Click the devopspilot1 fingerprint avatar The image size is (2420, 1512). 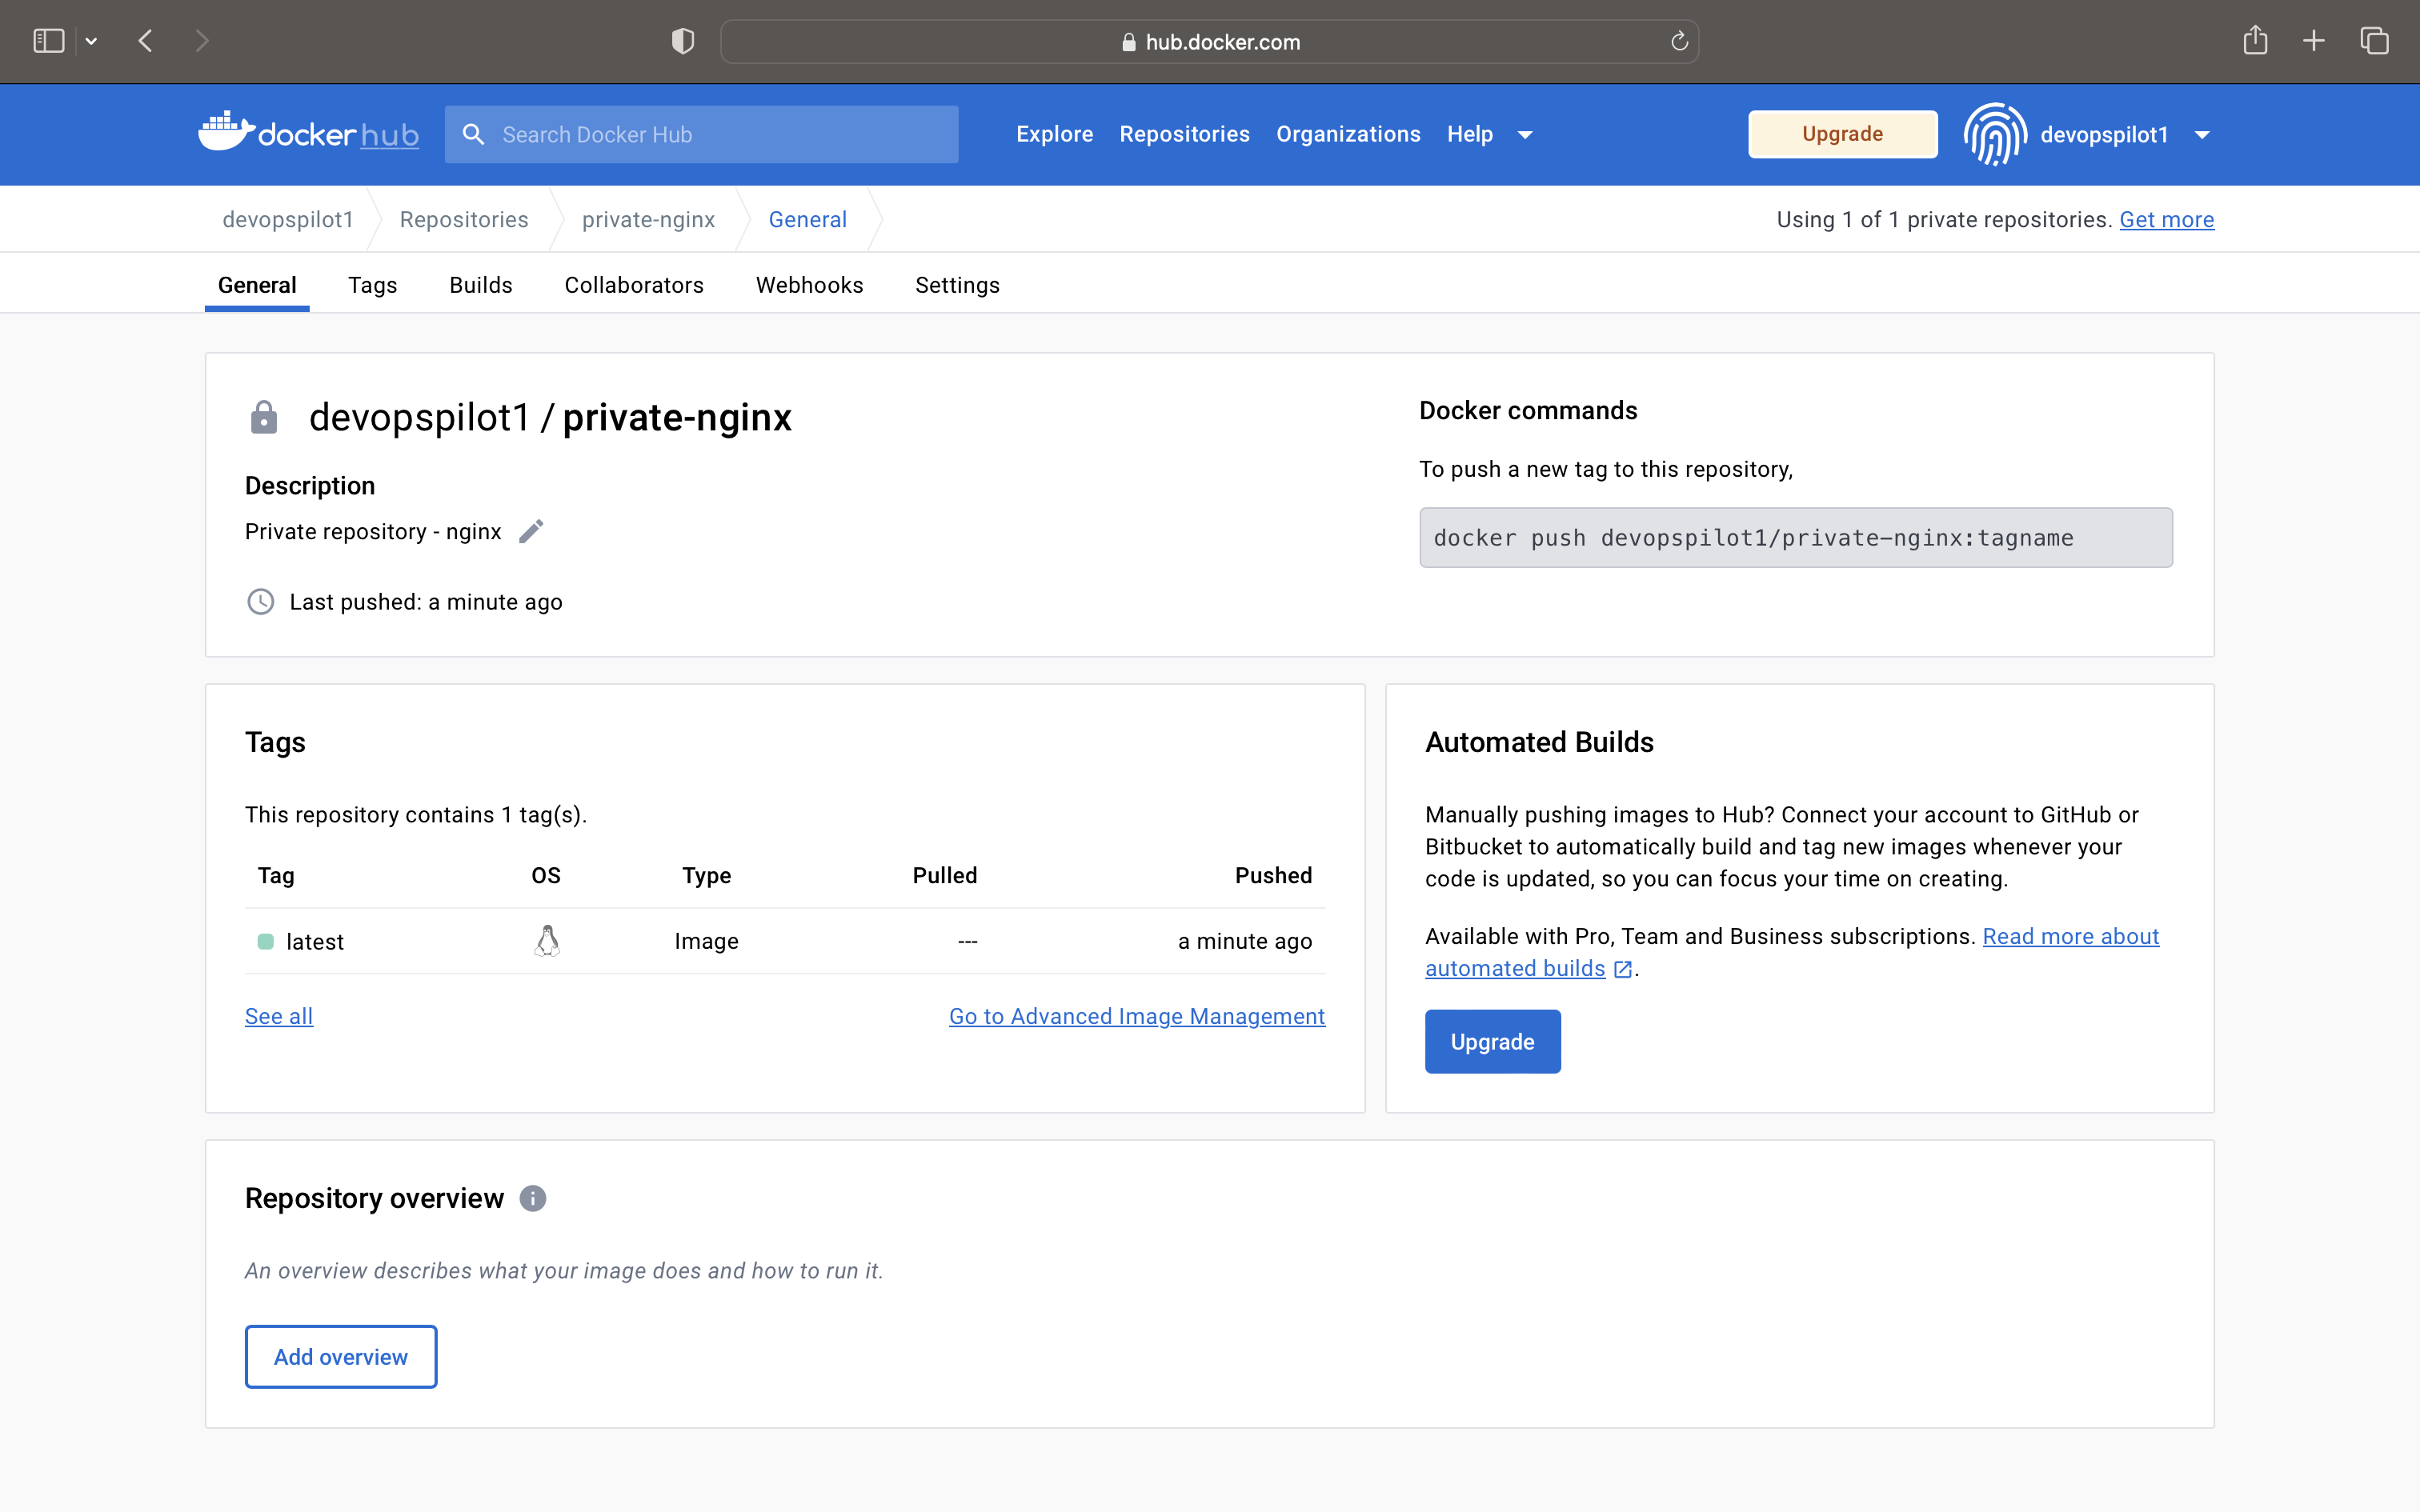click(x=1995, y=134)
